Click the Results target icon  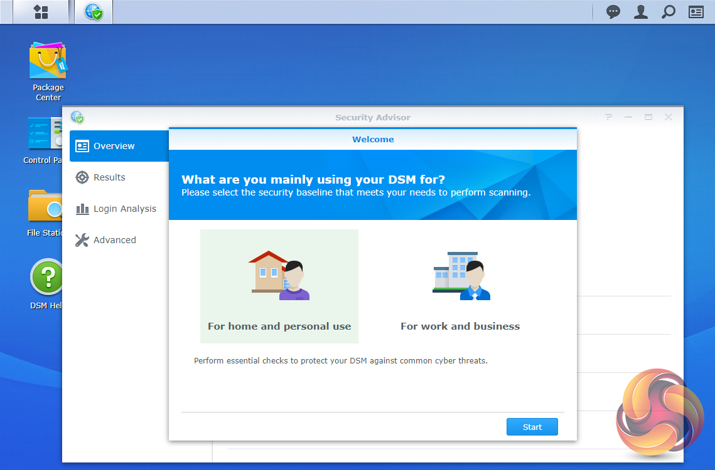82,177
